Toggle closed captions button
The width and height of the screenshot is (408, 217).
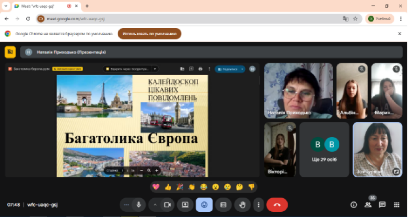pos(223,205)
